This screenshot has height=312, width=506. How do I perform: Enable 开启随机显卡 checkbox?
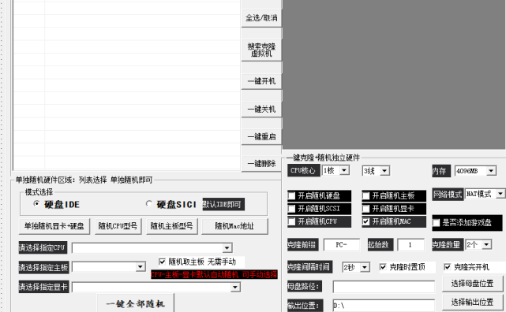[366, 209]
